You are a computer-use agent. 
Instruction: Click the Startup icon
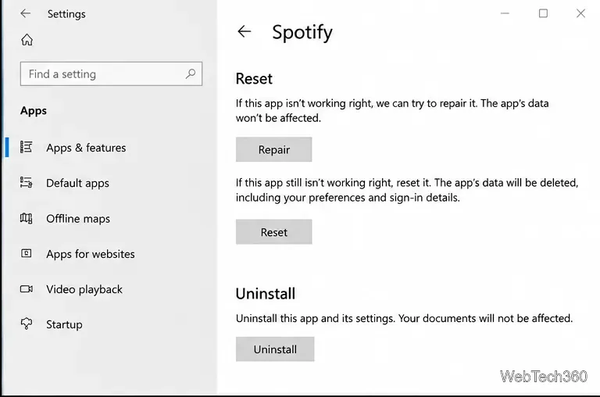(x=27, y=324)
